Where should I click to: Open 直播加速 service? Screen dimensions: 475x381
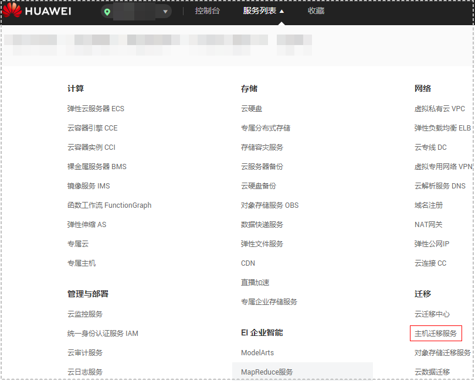[x=255, y=283]
